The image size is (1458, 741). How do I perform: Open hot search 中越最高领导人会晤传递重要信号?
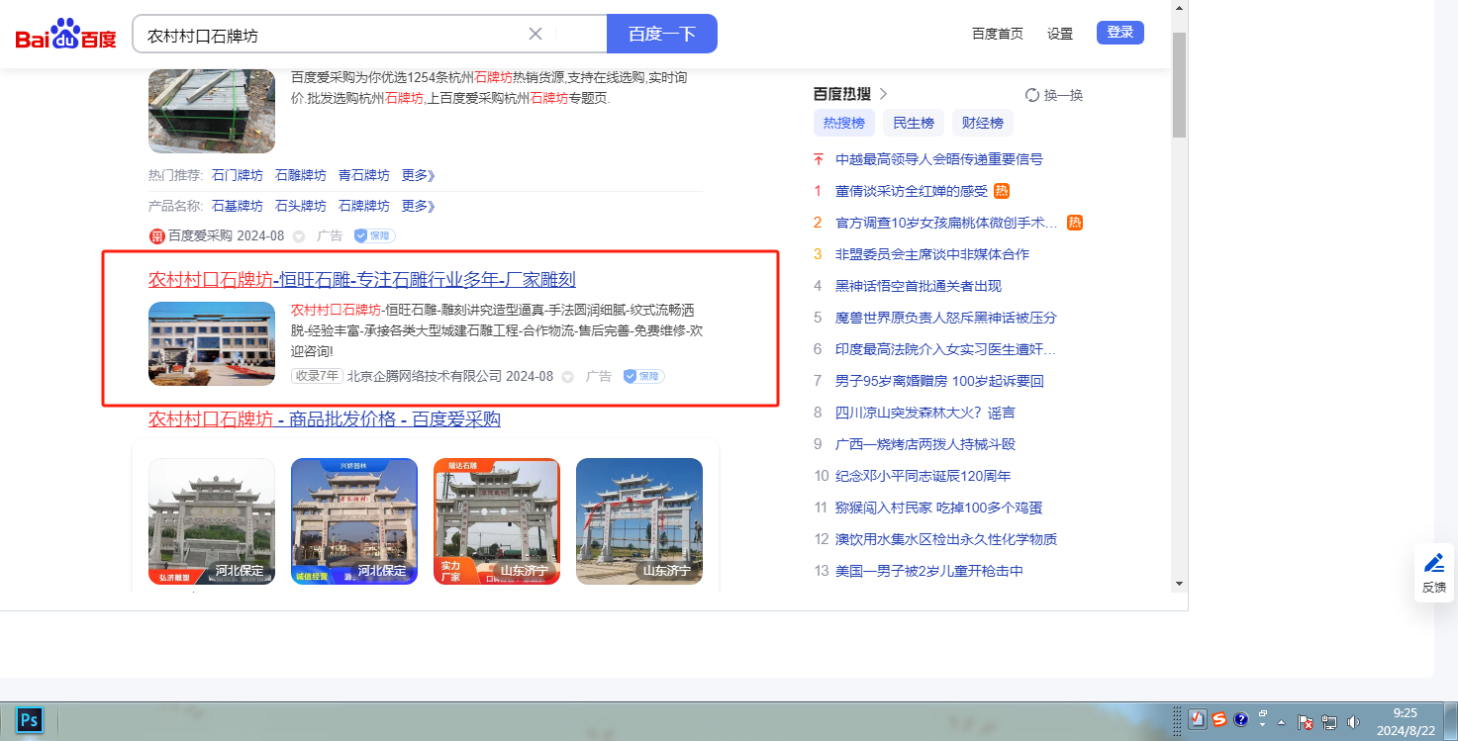pos(939,159)
